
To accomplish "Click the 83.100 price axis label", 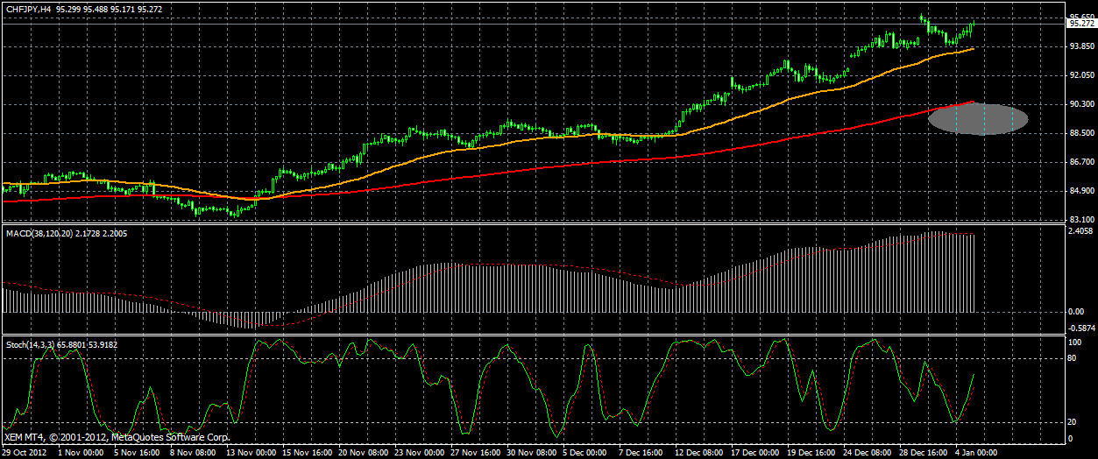I will coord(1080,219).
